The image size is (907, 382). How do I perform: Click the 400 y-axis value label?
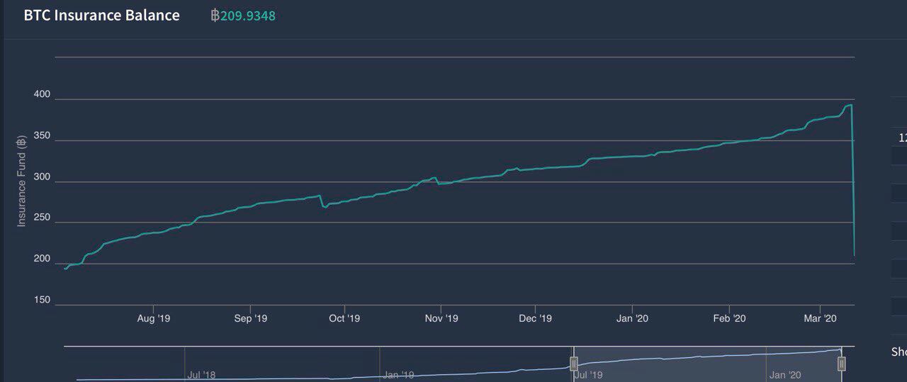pos(42,95)
